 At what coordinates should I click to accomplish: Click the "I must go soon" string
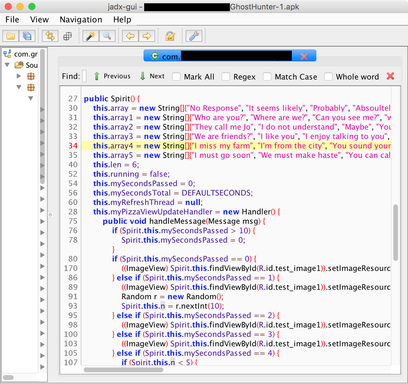(223, 155)
